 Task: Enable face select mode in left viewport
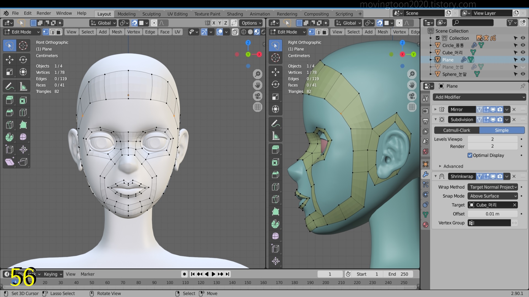pyautogui.click(x=59, y=32)
